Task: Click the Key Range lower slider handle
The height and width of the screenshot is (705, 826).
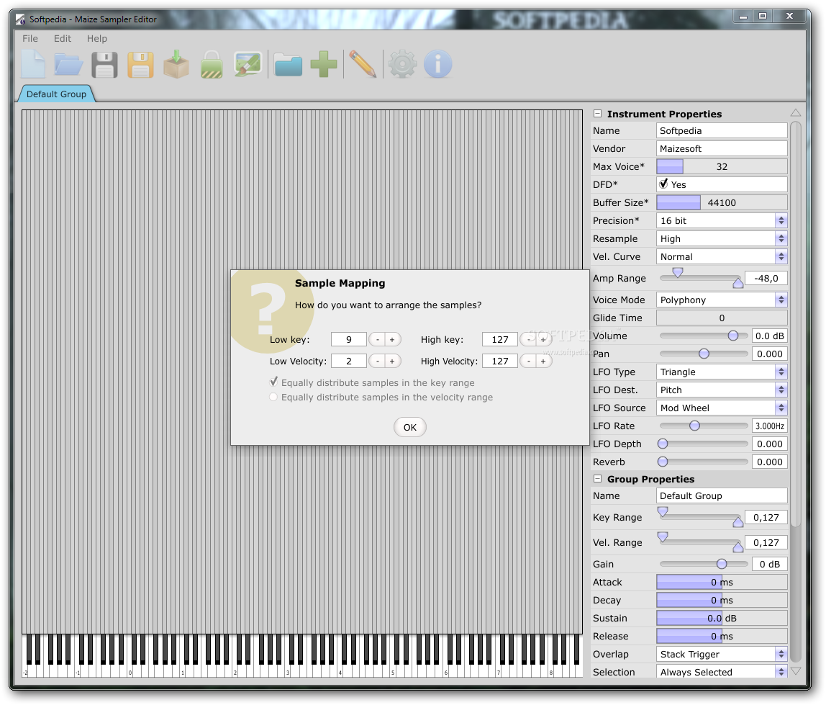Action: point(663,511)
